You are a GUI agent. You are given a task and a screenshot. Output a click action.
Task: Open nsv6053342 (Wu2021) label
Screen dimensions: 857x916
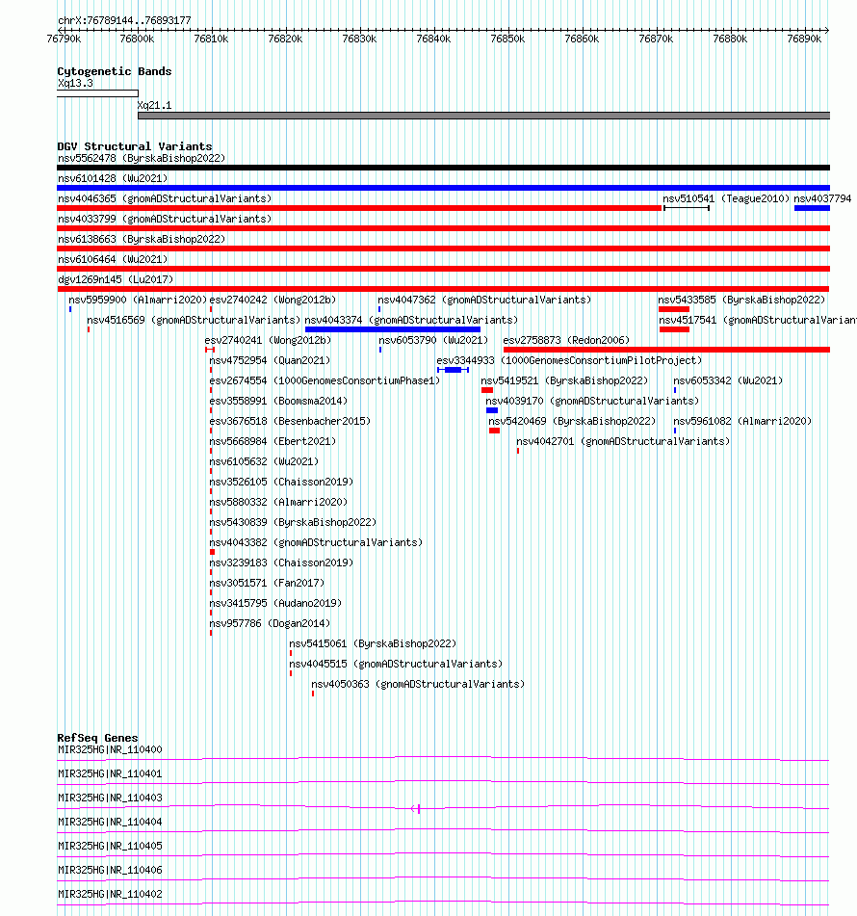(728, 380)
